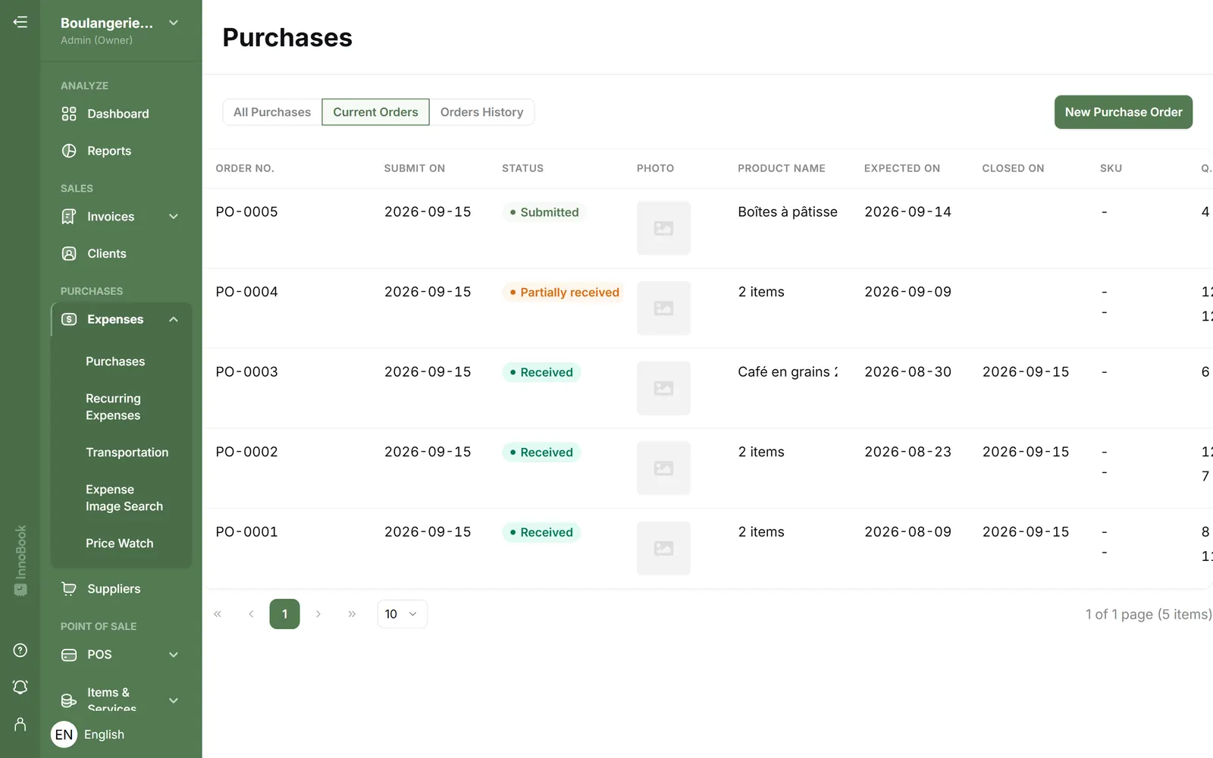Open Recurring Expenses menu item
Viewport: 1213px width, 758px height.
113,407
